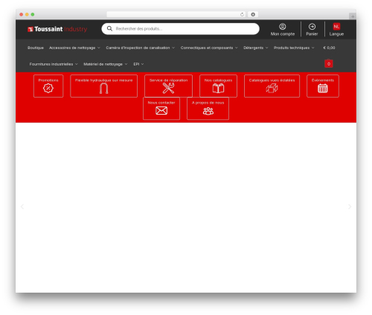Click the Mon compte label

(x=283, y=34)
